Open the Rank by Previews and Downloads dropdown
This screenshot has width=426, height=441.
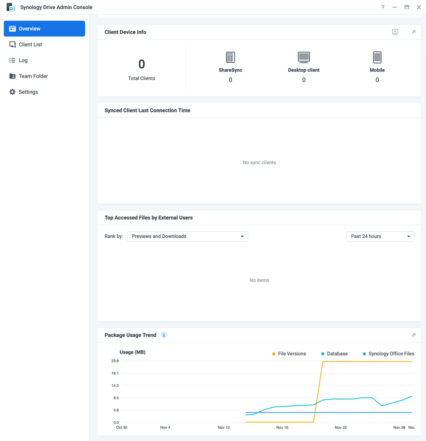click(x=187, y=236)
